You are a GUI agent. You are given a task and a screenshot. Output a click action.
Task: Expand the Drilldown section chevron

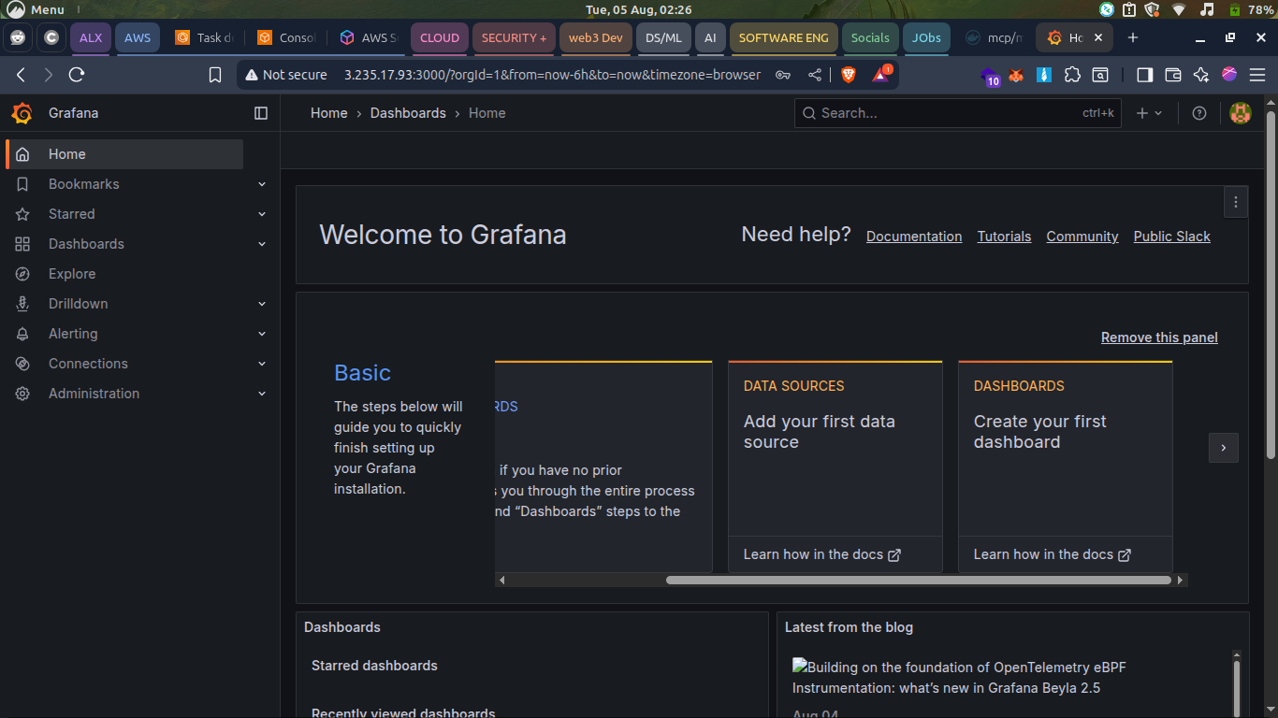click(262, 304)
